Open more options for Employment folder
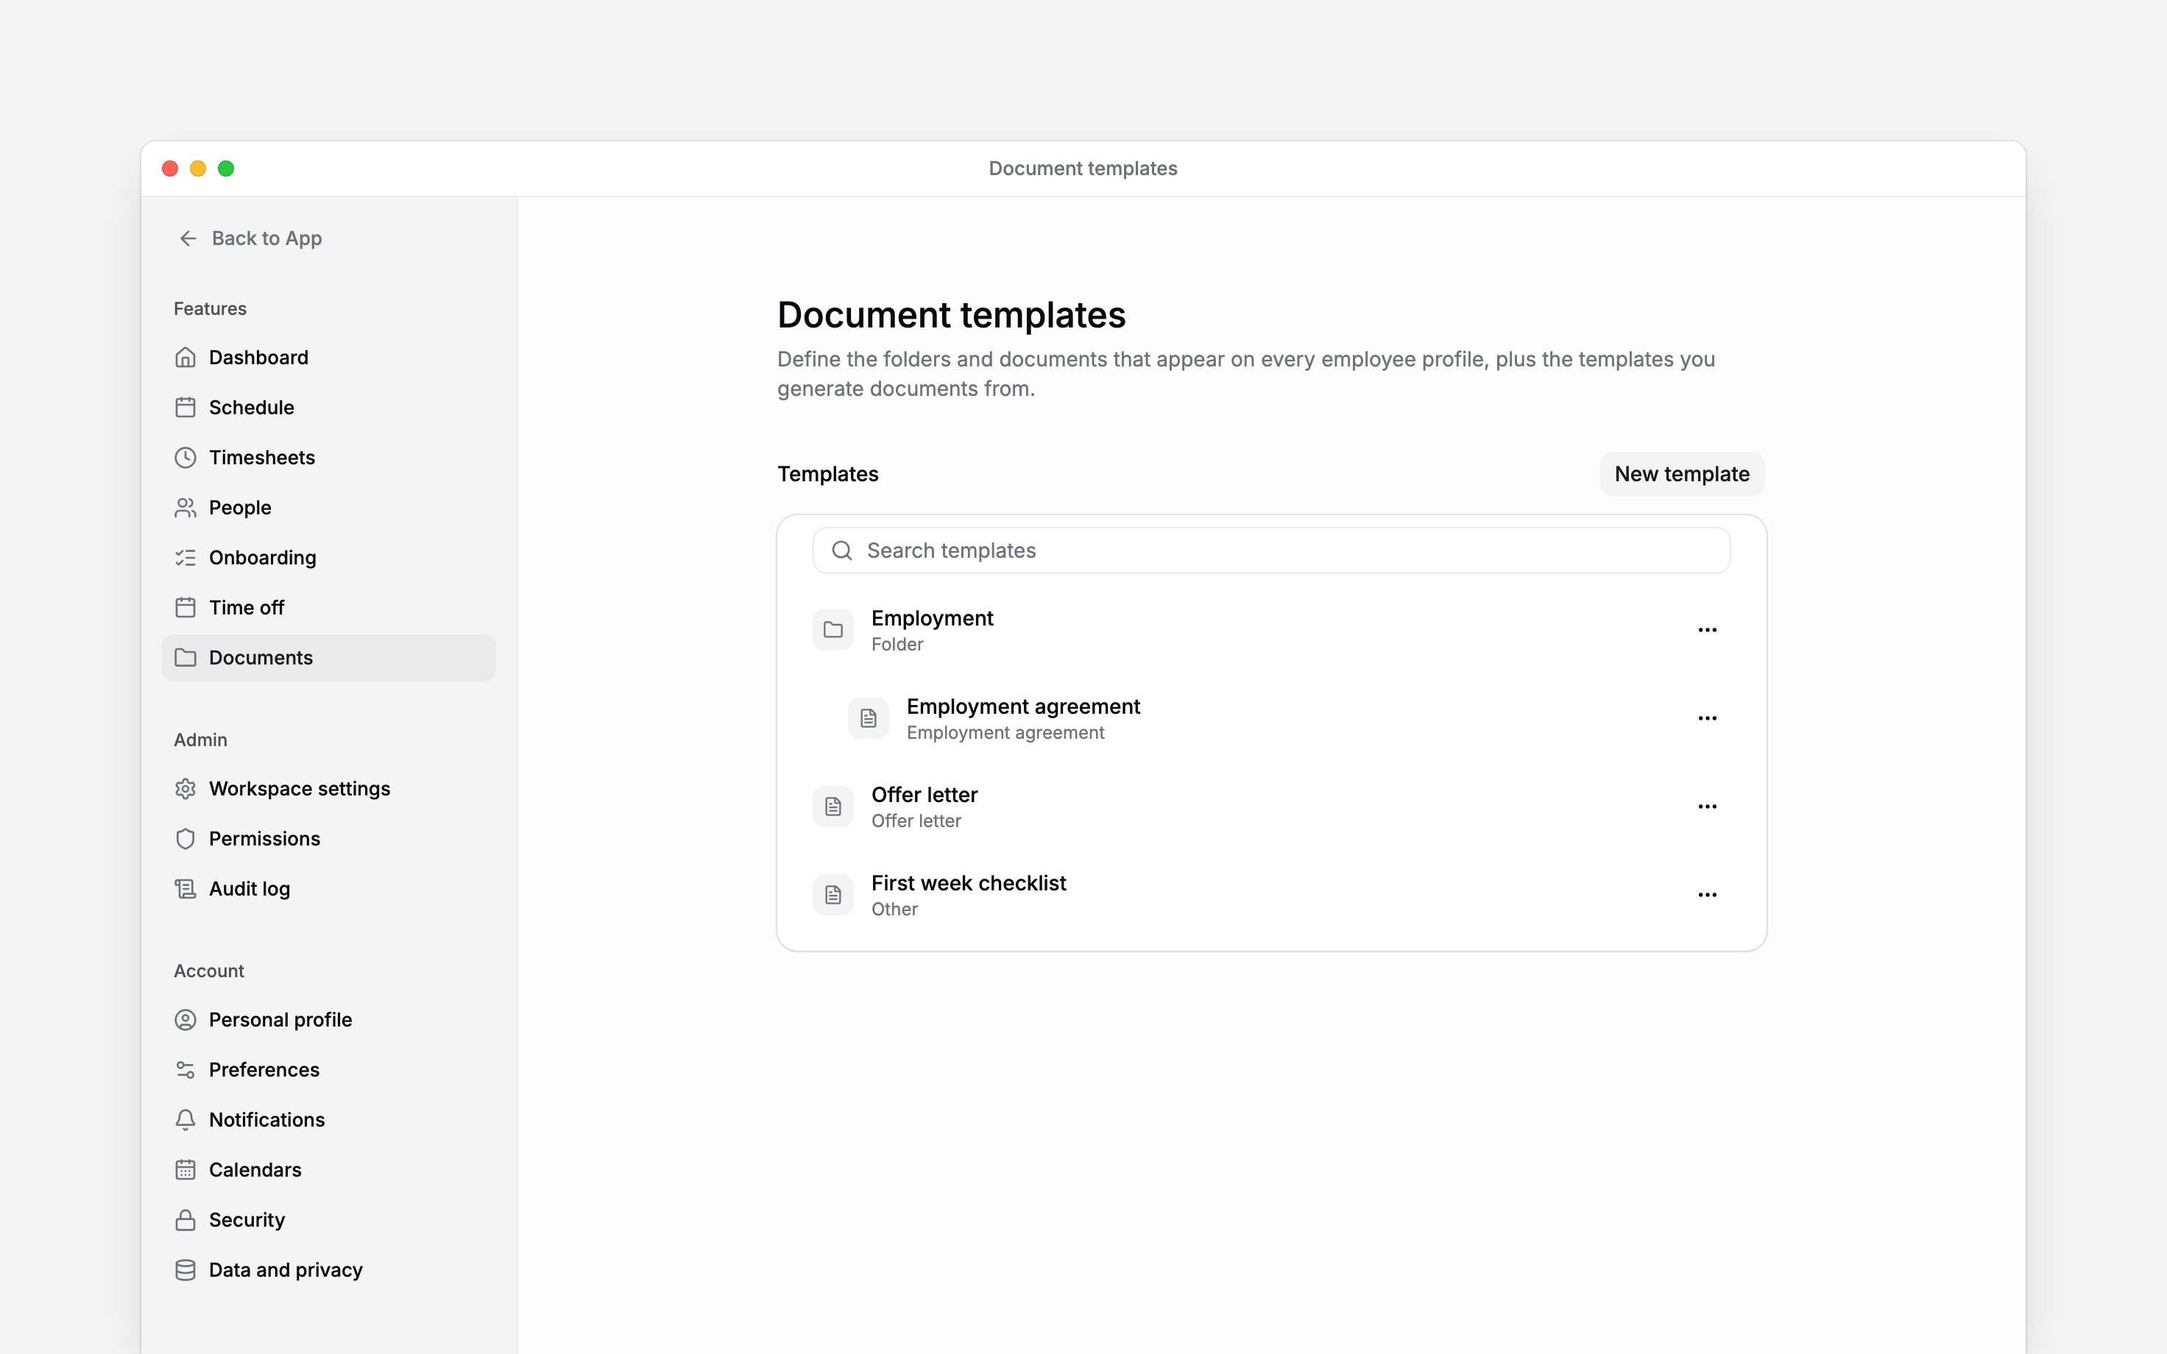Image resolution: width=2167 pixels, height=1354 pixels. click(1708, 631)
